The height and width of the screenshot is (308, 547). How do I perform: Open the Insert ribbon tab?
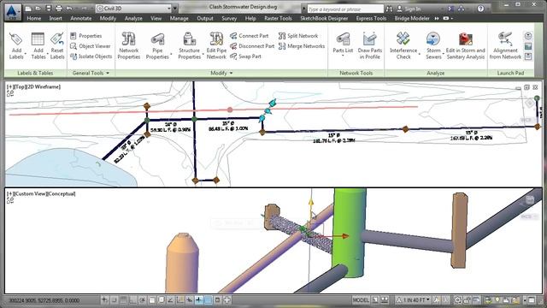point(56,19)
